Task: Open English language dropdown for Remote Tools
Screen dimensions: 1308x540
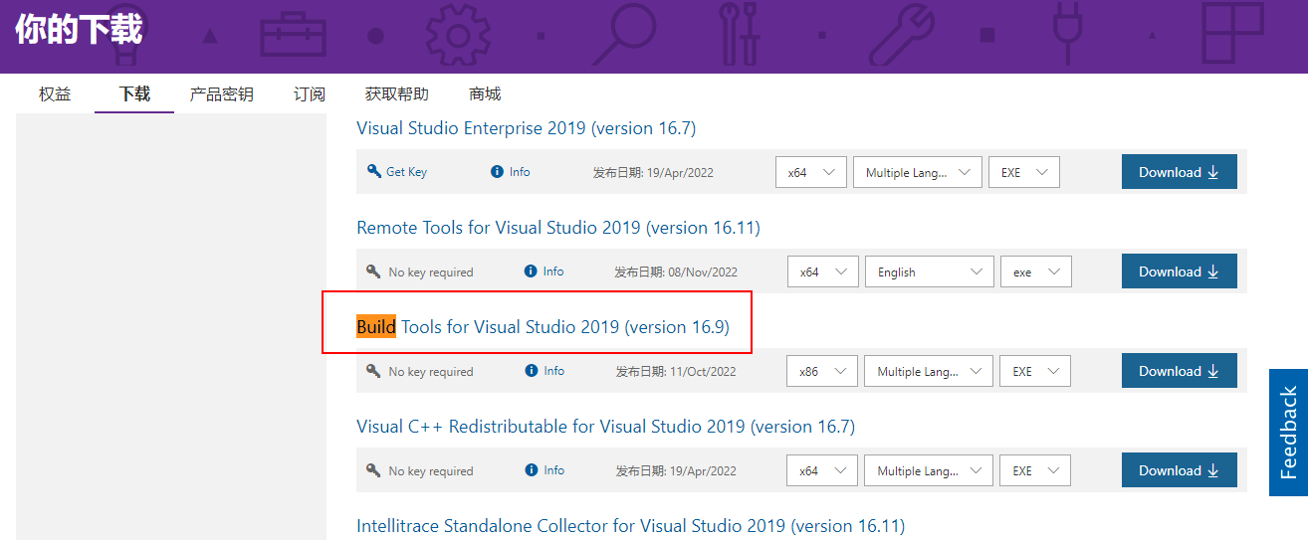Action: tap(929, 271)
